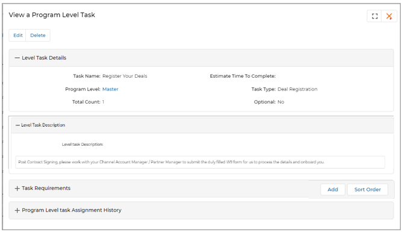
Task: Select the 'Deal Registration' task type value
Action: click(x=297, y=89)
